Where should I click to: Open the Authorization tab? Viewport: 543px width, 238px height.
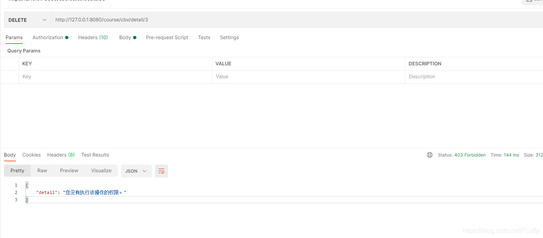click(50, 38)
